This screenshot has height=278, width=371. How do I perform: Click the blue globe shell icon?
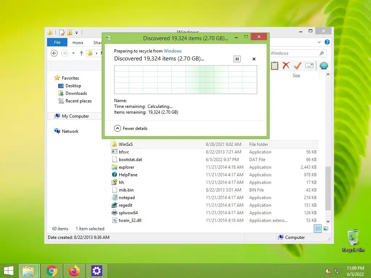click(324, 66)
